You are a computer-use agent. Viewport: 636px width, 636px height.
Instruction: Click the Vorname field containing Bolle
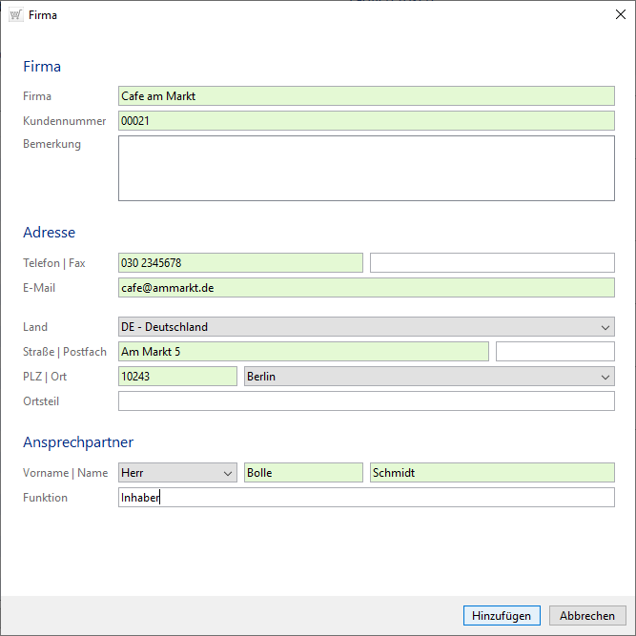(x=303, y=473)
